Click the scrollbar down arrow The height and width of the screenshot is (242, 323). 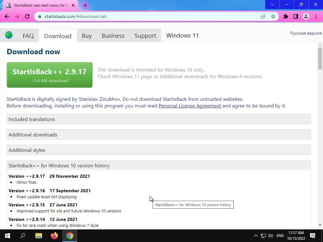click(320, 225)
